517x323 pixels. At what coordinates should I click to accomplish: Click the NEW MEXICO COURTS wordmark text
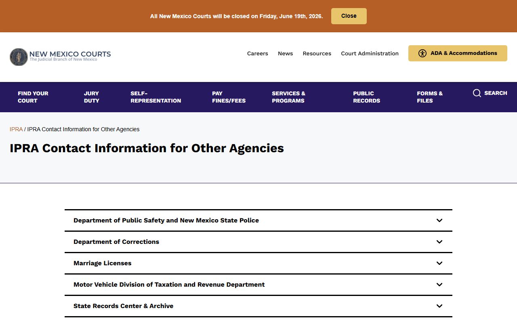click(x=70, y=54)
